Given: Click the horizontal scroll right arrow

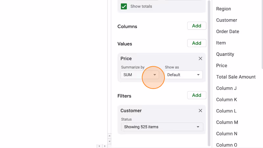Looking at the screenshot, I should point(105,146).
